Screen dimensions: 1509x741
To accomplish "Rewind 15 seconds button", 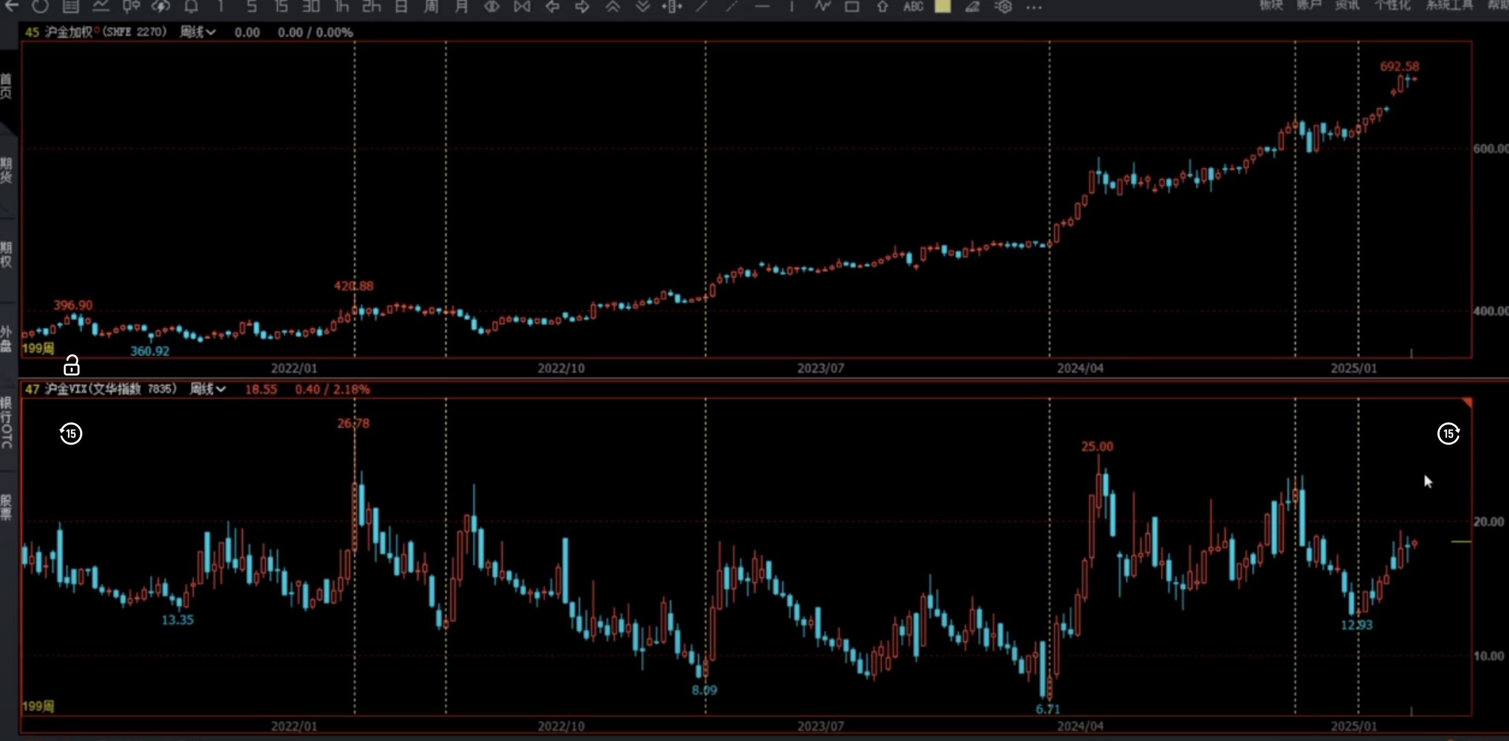I will click(71, 434).
